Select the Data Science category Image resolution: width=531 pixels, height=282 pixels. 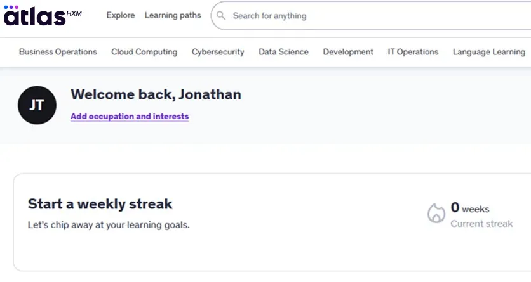(283, 52)
